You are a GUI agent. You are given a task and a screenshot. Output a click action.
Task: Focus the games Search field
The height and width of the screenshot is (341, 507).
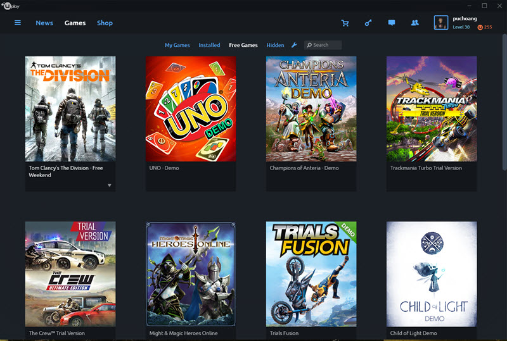[x=323, y=45]
